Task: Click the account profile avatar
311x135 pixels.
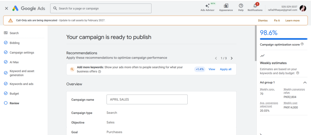Action: (303, 8)
